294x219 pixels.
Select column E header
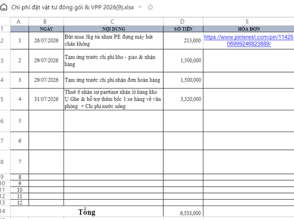click(x=249, y=21)
